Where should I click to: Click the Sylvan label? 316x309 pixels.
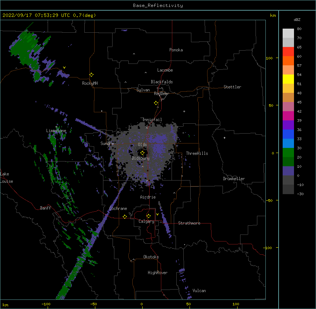click(x=143, y=90)
